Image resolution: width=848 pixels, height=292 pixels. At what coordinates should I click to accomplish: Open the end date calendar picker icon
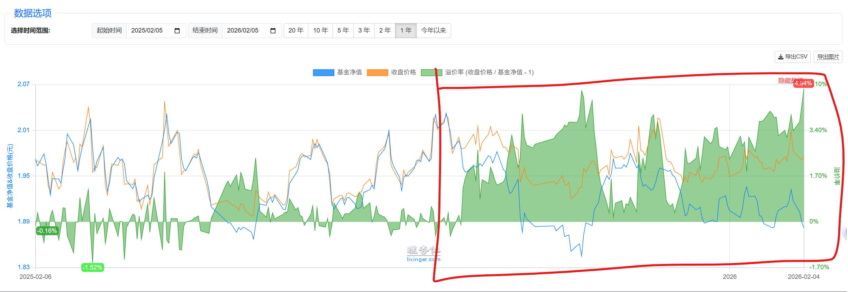273,31
